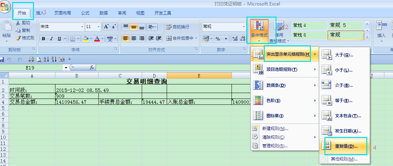Sort descending Z to A
393x166 pixels.
coord(54,59)
